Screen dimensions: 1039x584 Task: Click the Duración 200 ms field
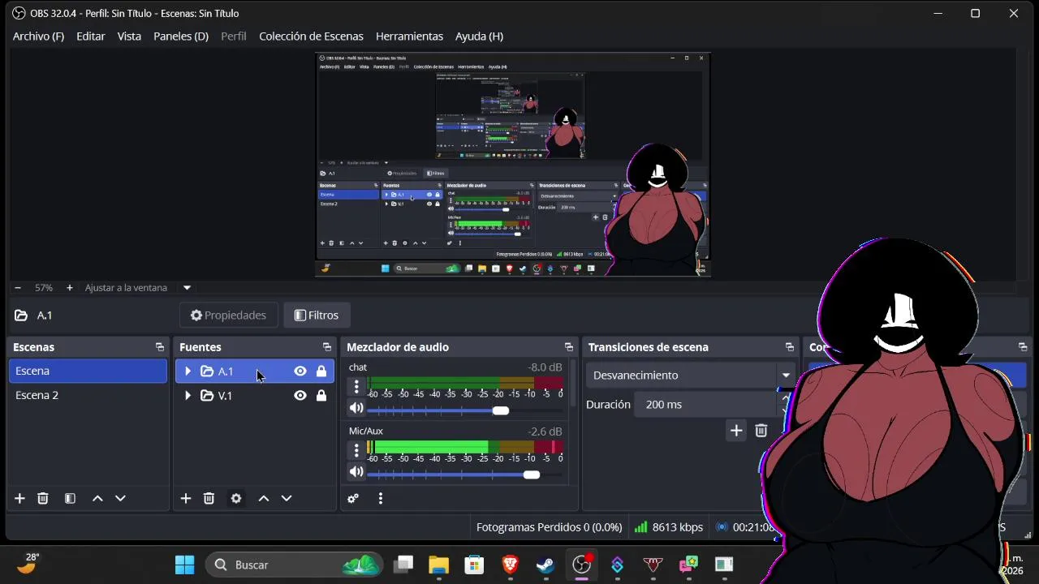pos(706,404)
